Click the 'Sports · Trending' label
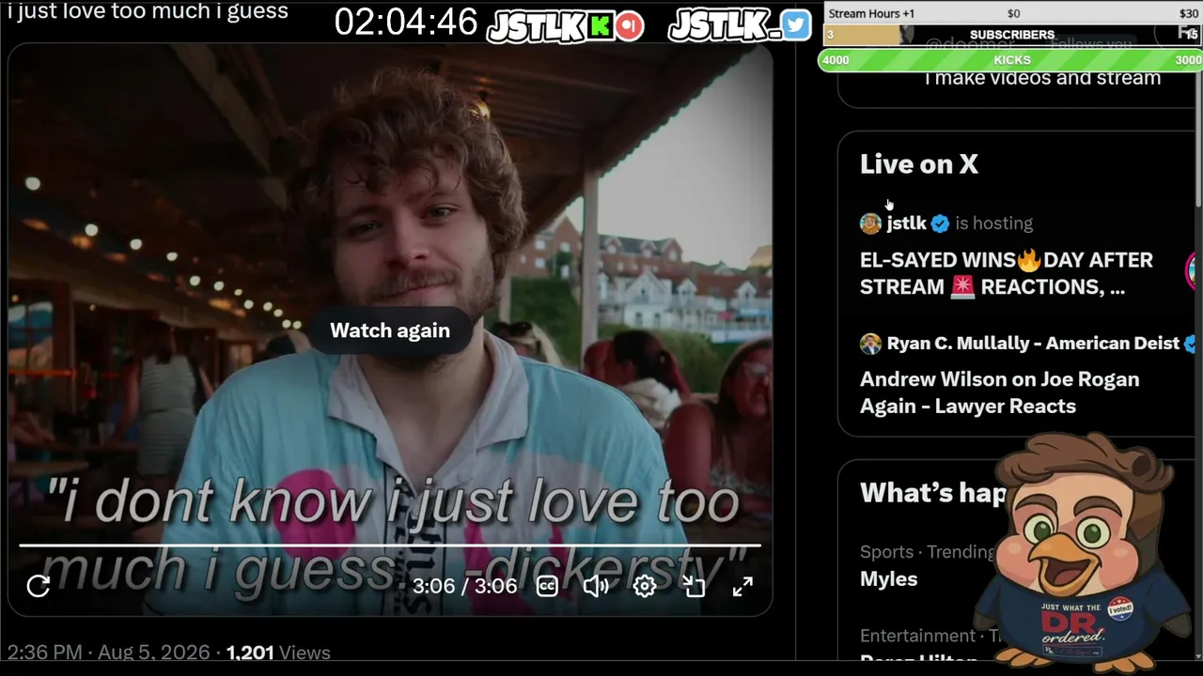 (x=927, y=552)
